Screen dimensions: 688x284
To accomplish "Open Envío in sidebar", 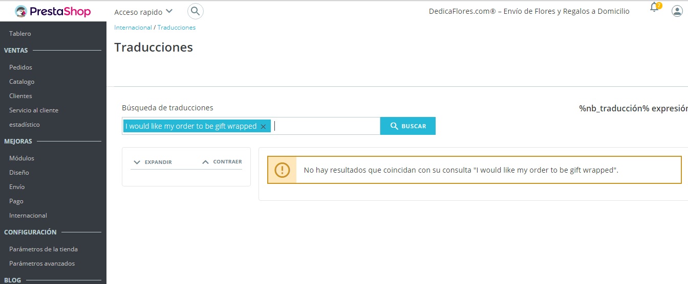I will pos(17,187).
